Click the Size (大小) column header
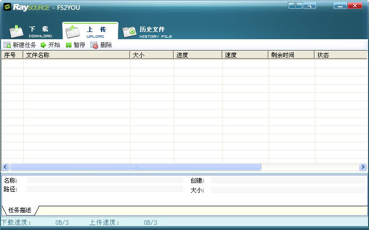 pos(151,55)
